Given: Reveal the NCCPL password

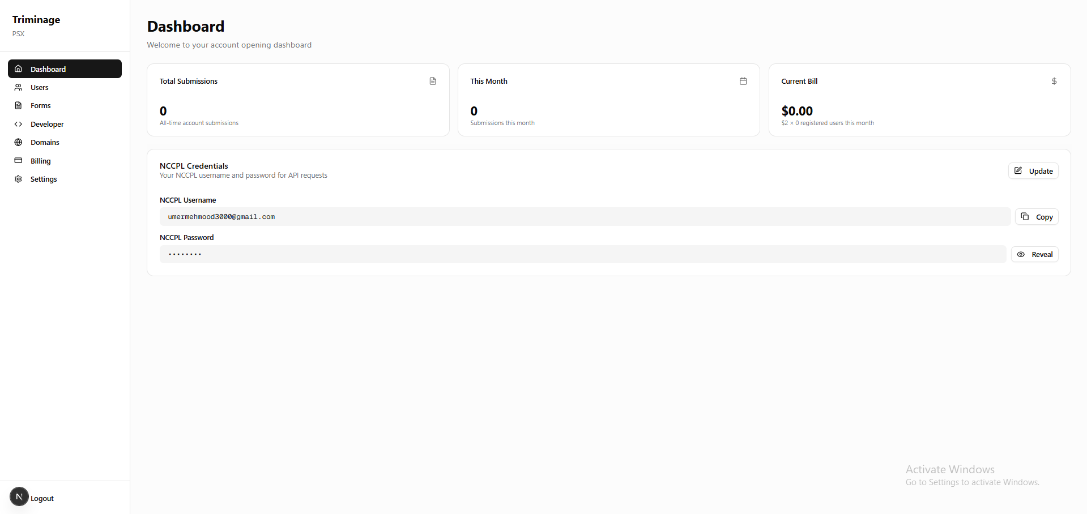Looking at the screenshot, I should point(1034,254).
